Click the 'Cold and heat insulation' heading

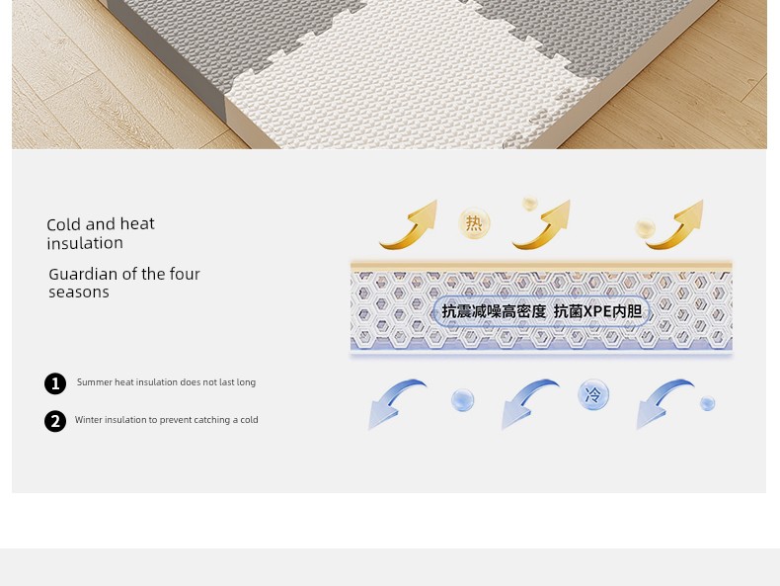tap(101, 233)
